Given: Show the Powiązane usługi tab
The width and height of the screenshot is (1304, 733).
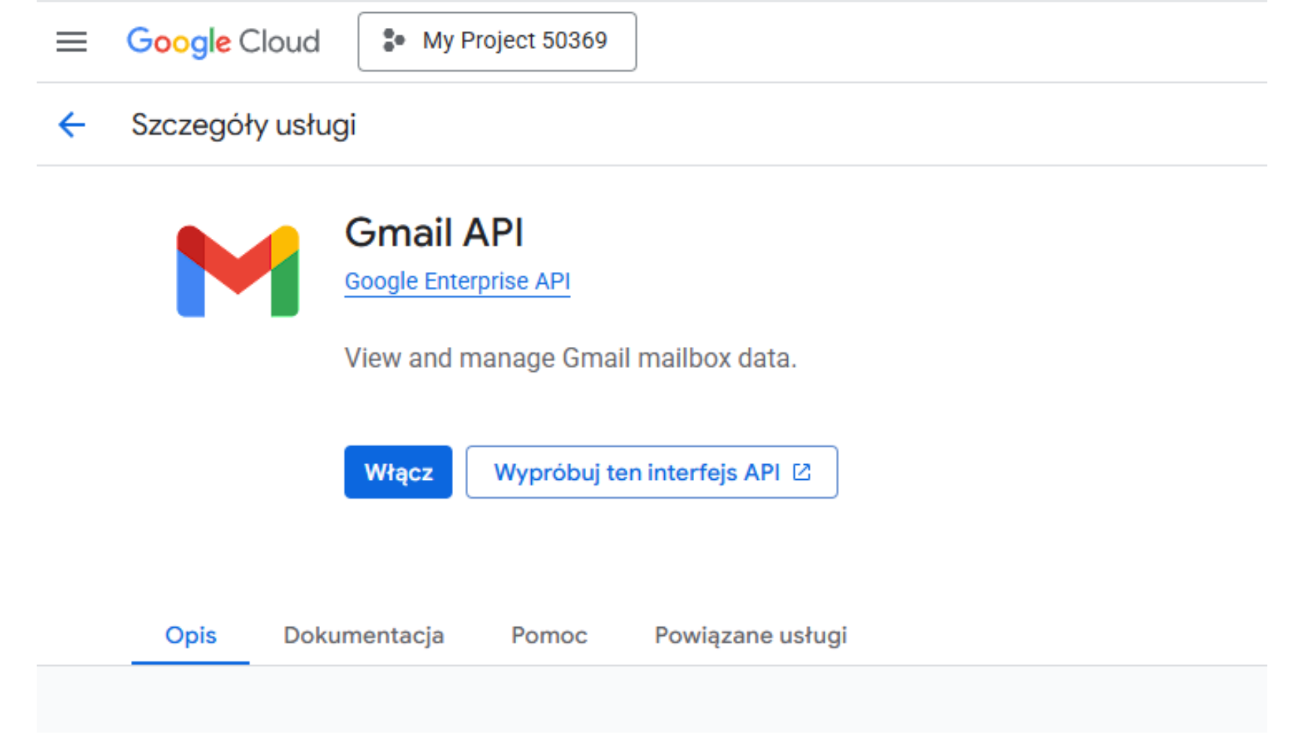Looking at the screenshot, I should click(x=750, y=635).
